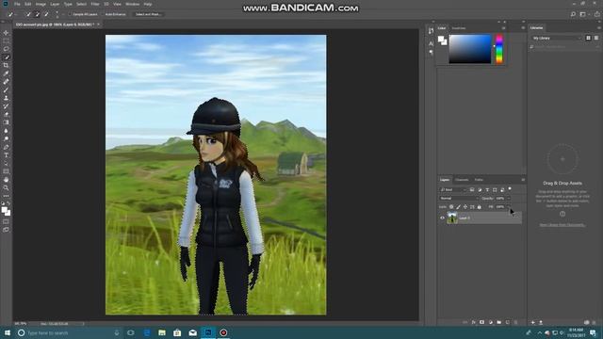
Task: Toggle lock all padlock icon
Action: [x=479, y=207]
